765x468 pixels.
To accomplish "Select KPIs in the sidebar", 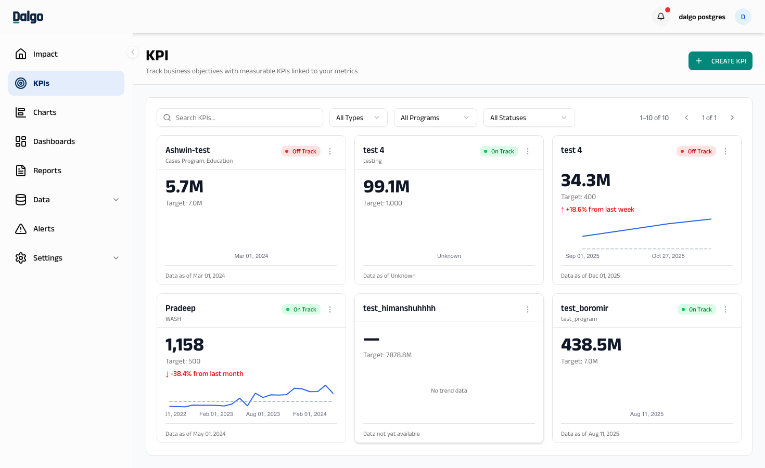I will (x=67, y=83).
